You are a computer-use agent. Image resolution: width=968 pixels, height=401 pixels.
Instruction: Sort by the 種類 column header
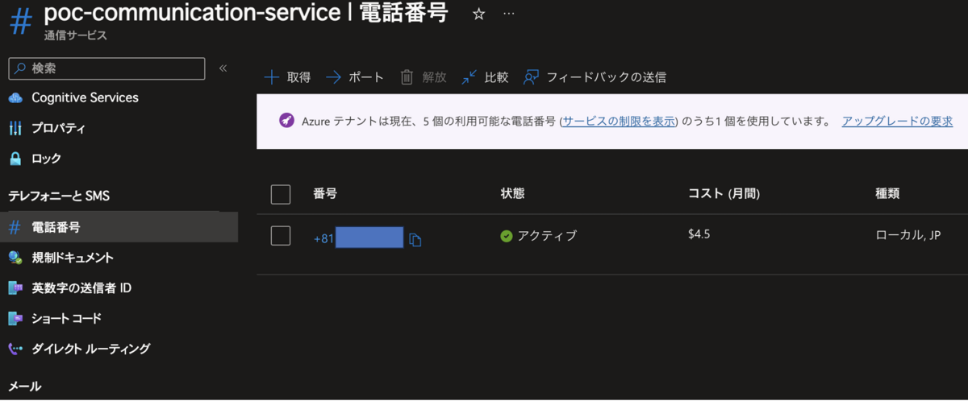coord(887,193)
